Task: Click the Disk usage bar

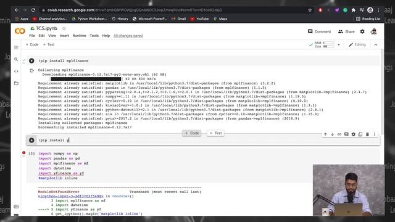Action: tap(329, 47)
